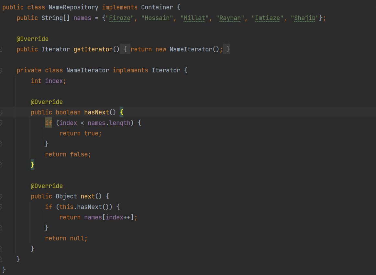Click the "Millat" string literal
The height and width of the screenshot is (275, 376).
(x=194, y=18)
